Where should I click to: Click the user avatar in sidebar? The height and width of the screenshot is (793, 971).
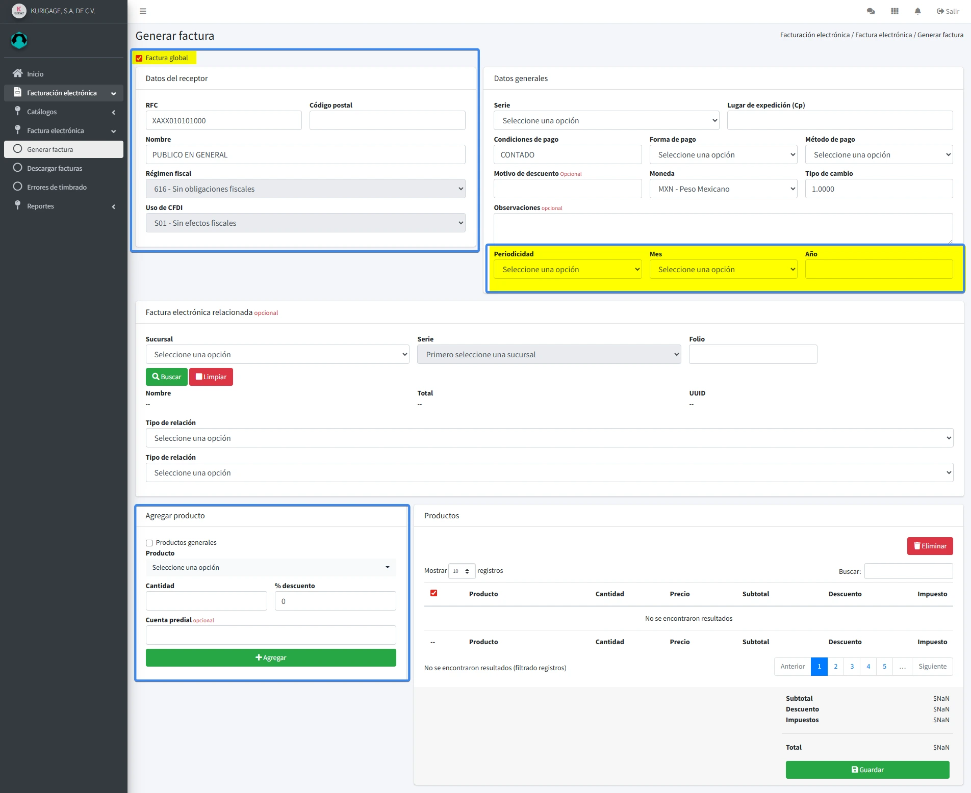point(19,40)
